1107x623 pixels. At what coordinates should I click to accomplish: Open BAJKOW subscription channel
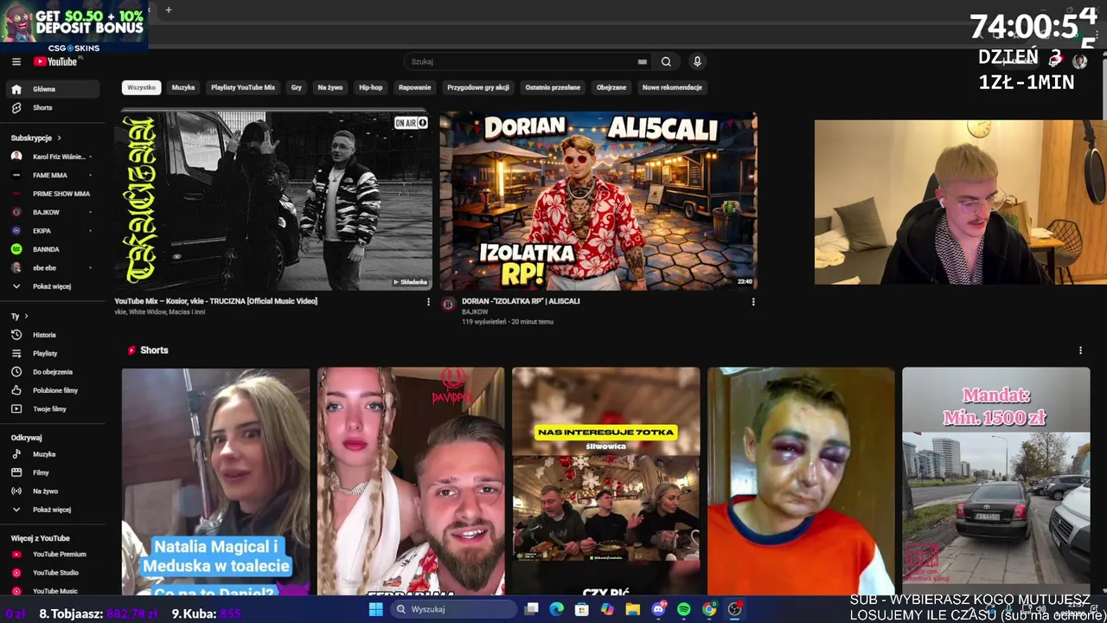[x=54, y=212]
